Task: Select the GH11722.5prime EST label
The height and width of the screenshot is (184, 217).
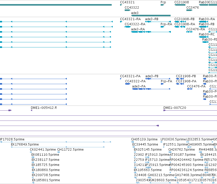Action: click(70, 150)
